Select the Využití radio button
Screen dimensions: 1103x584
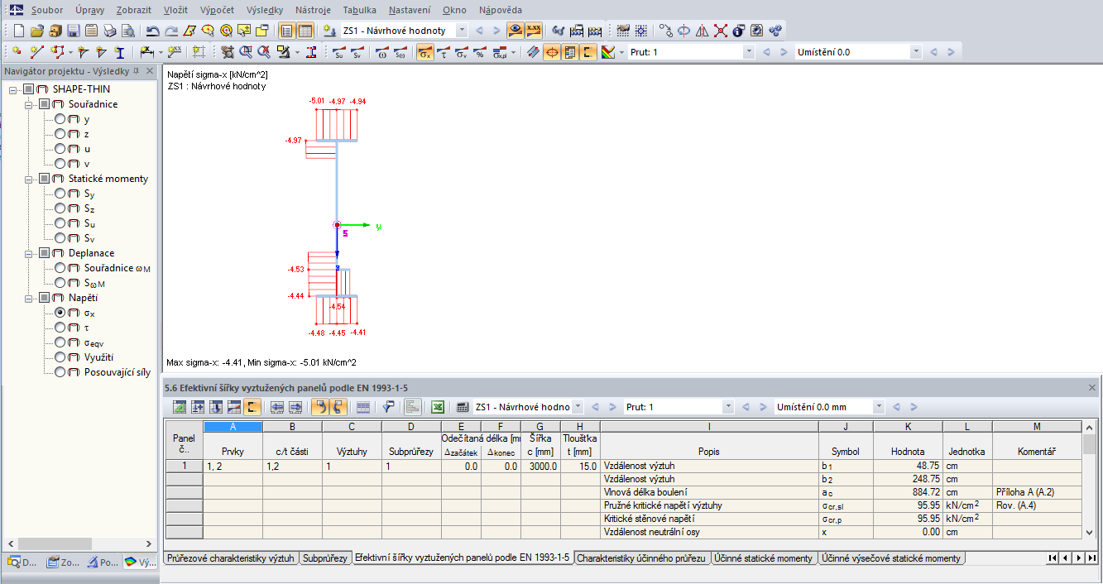[60, 357]
